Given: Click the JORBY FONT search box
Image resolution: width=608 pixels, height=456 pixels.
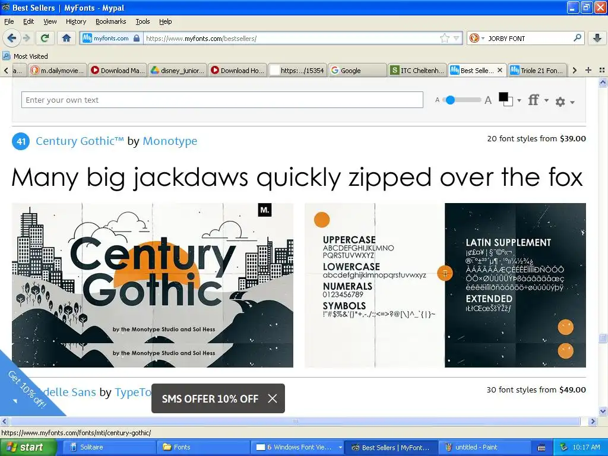Looking at the screenshot, I should coord(528,38).
